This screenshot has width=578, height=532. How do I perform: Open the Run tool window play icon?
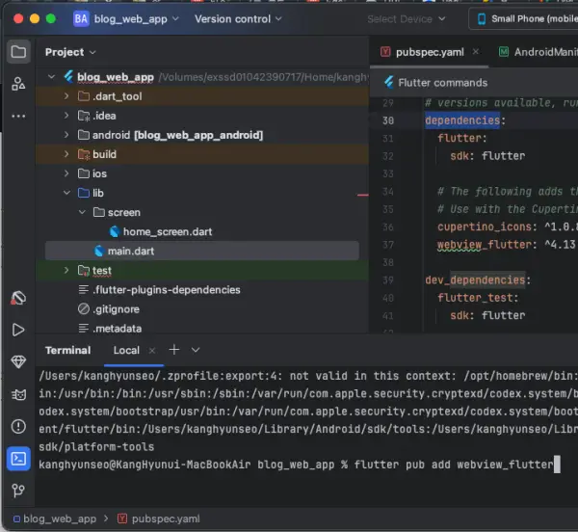(x=18, y=330)
